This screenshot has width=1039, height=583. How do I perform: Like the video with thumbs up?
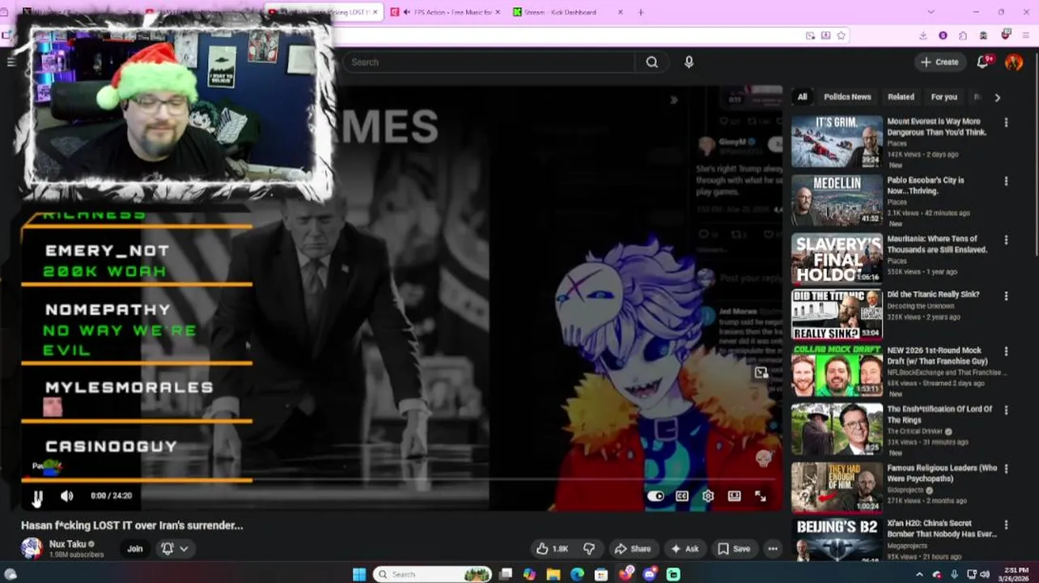pos(552,549)
